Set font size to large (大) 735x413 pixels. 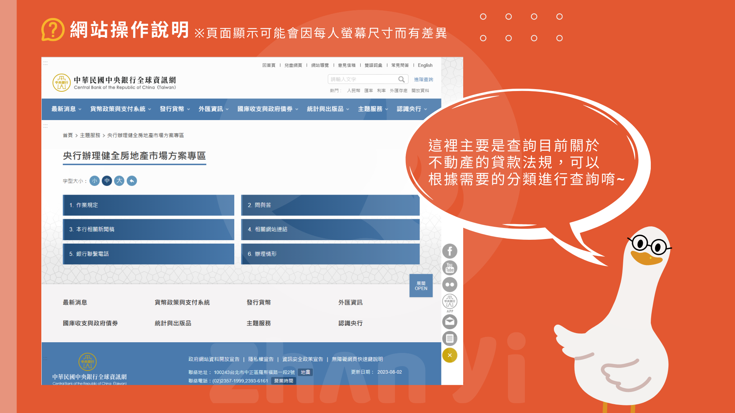[119, 181]
